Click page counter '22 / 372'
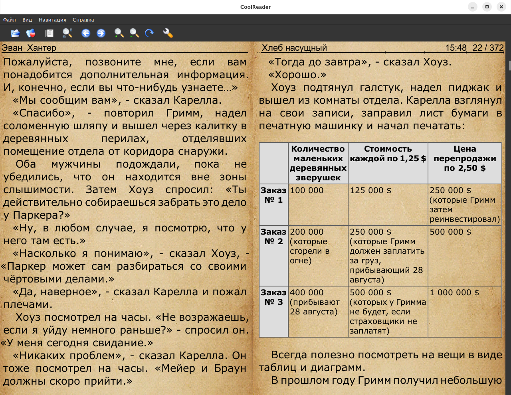511x395 pixels. 488,48
